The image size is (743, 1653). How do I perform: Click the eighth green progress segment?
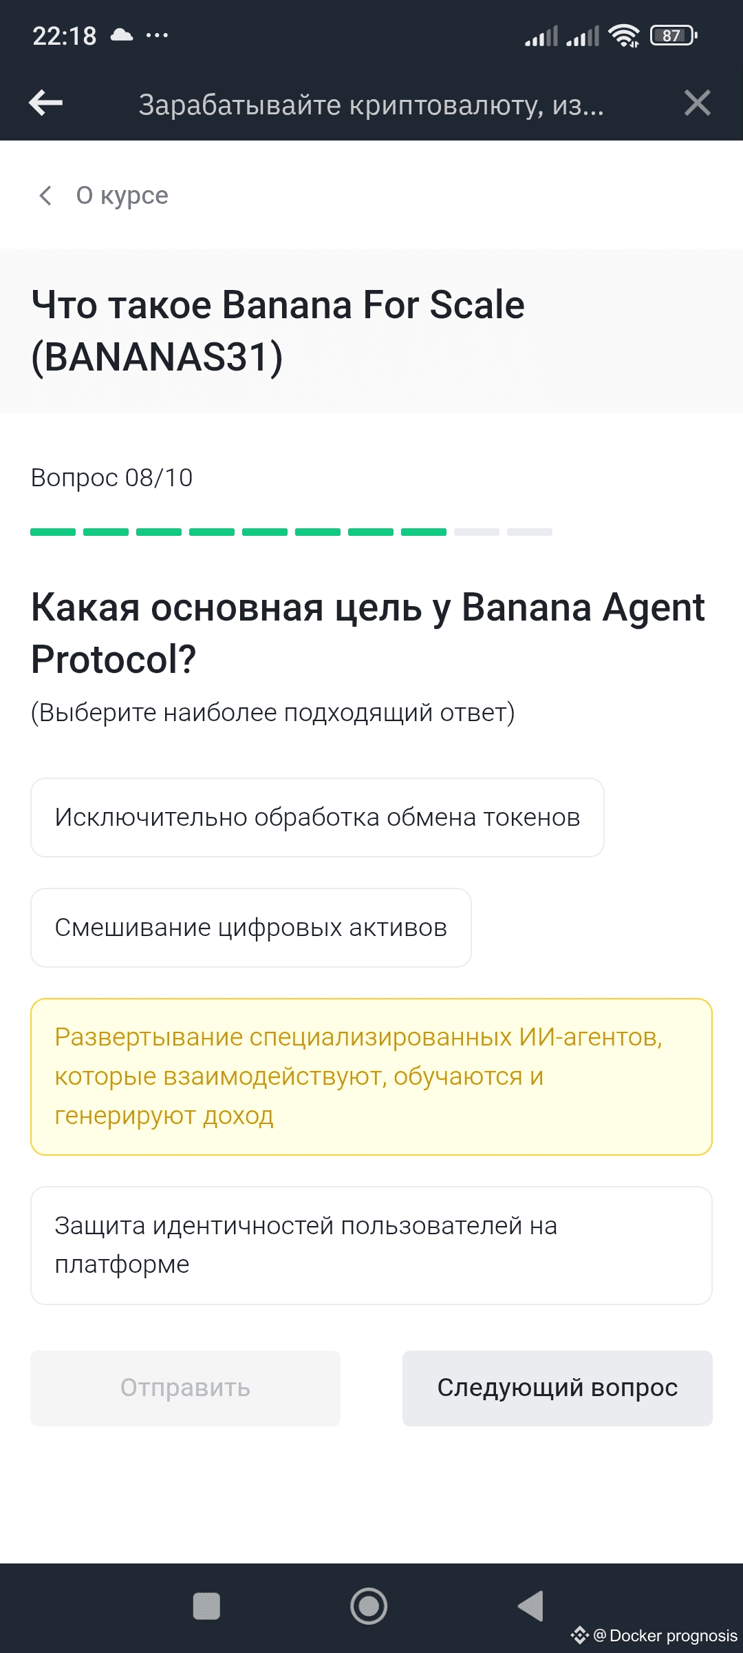(x=424, y=532)
